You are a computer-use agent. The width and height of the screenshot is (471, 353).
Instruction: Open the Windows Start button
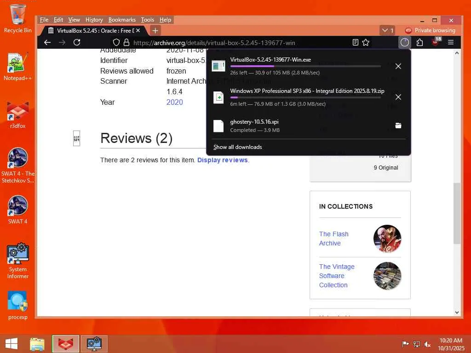[x=11, y=344]
